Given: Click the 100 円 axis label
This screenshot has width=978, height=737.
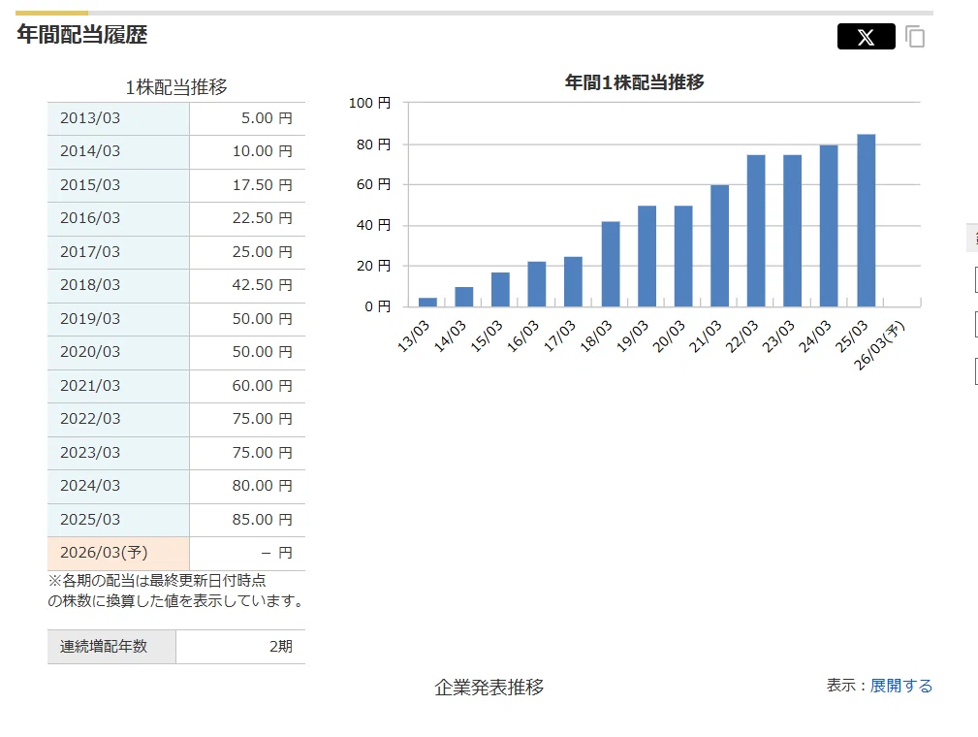Looking at the screenshot, I should [x=370, y=103].
